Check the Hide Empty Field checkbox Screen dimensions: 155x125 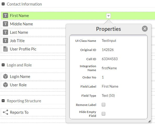point(104,114)
